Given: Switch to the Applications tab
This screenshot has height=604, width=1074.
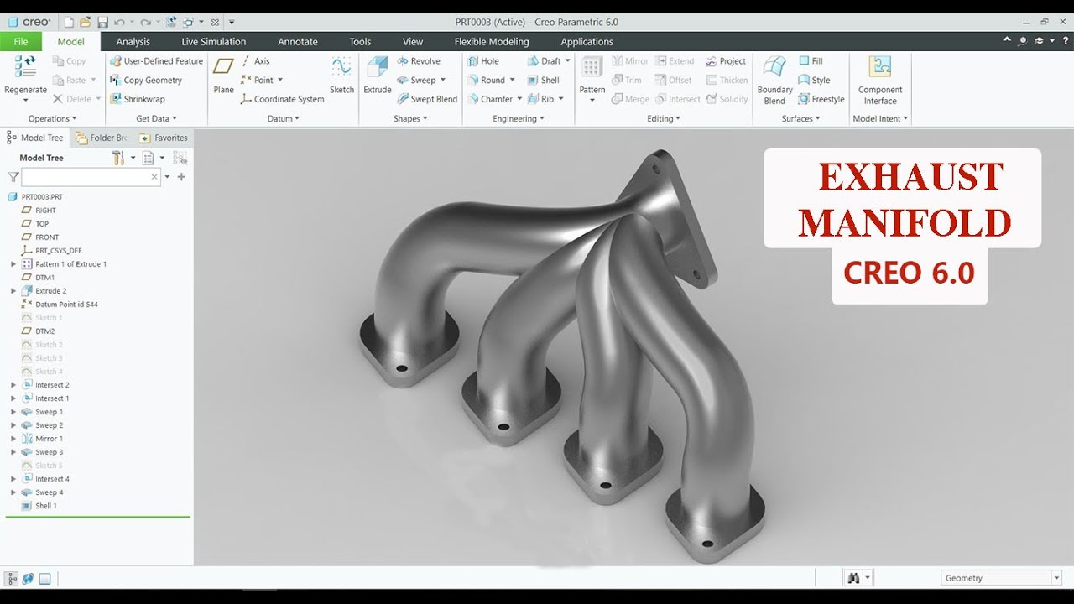Looking at the screenshot, I should (x=587, y=42).
